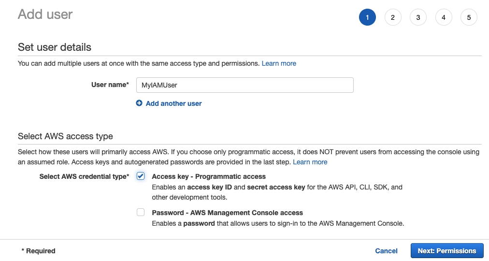Click the 'User name*' field label
Screen dimensions: 489x261
click(x=110, y=85)
